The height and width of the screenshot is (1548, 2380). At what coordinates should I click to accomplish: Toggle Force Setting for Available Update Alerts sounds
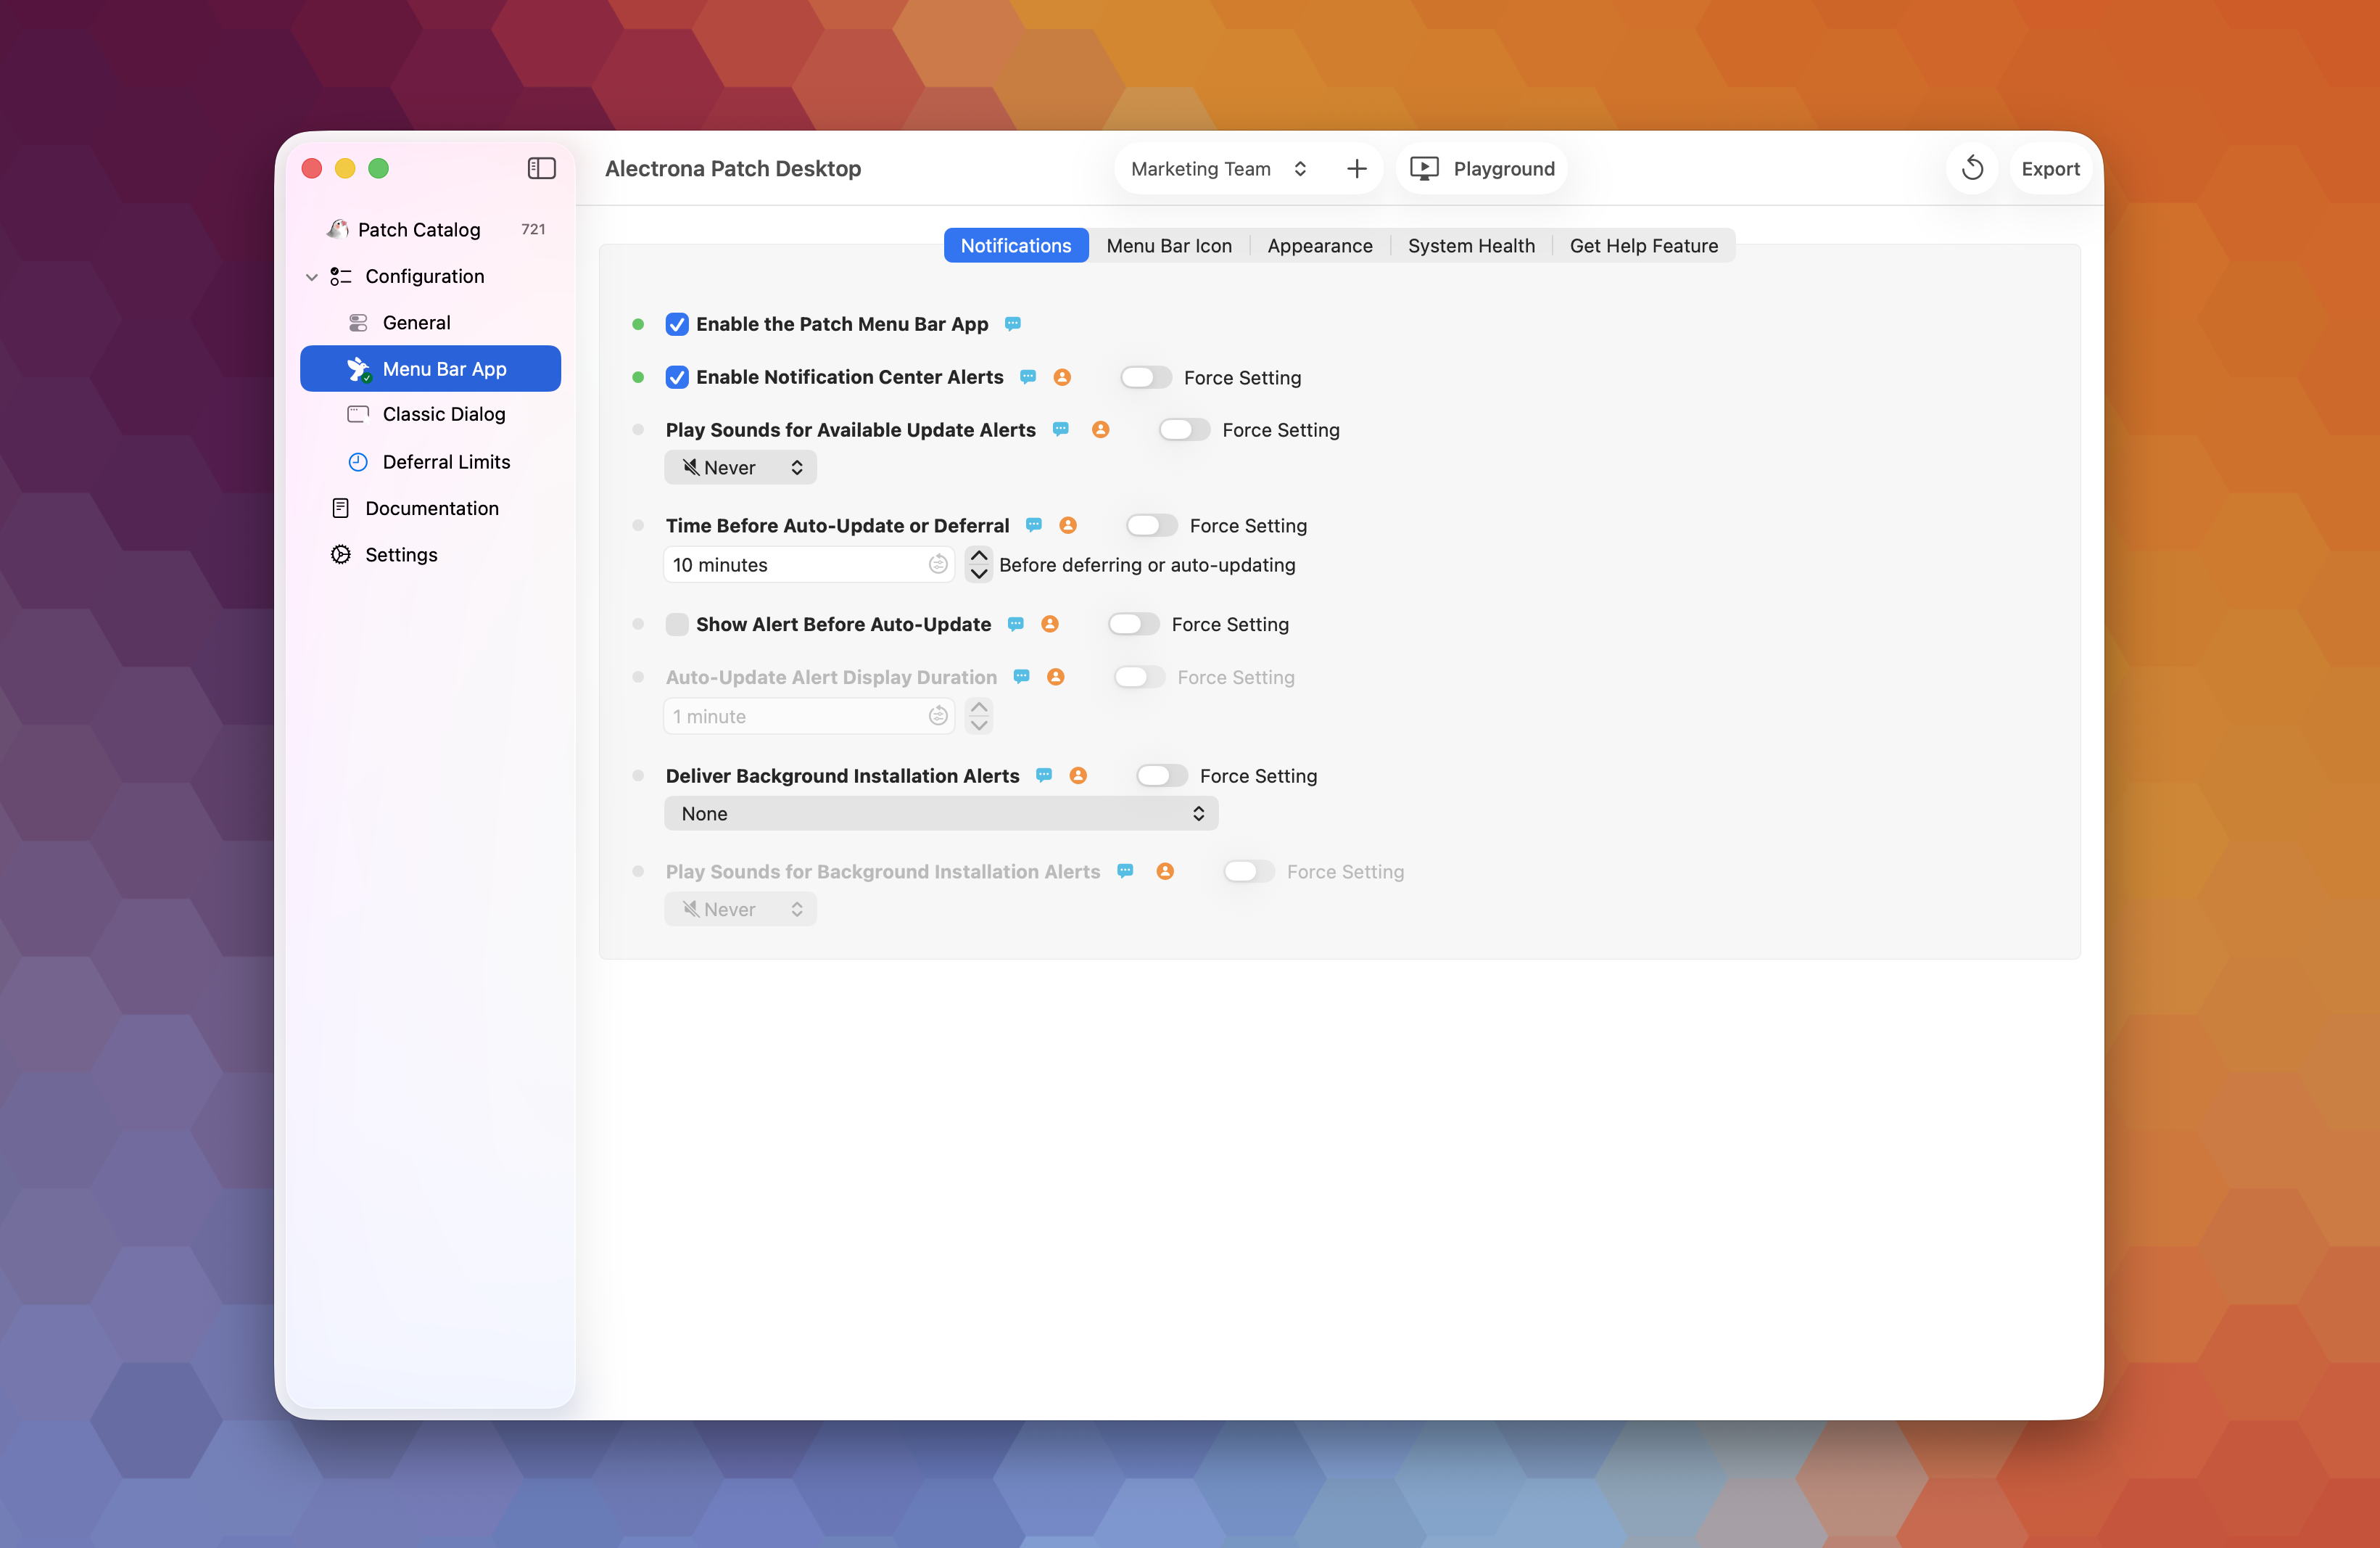(x=1184, y=429)
